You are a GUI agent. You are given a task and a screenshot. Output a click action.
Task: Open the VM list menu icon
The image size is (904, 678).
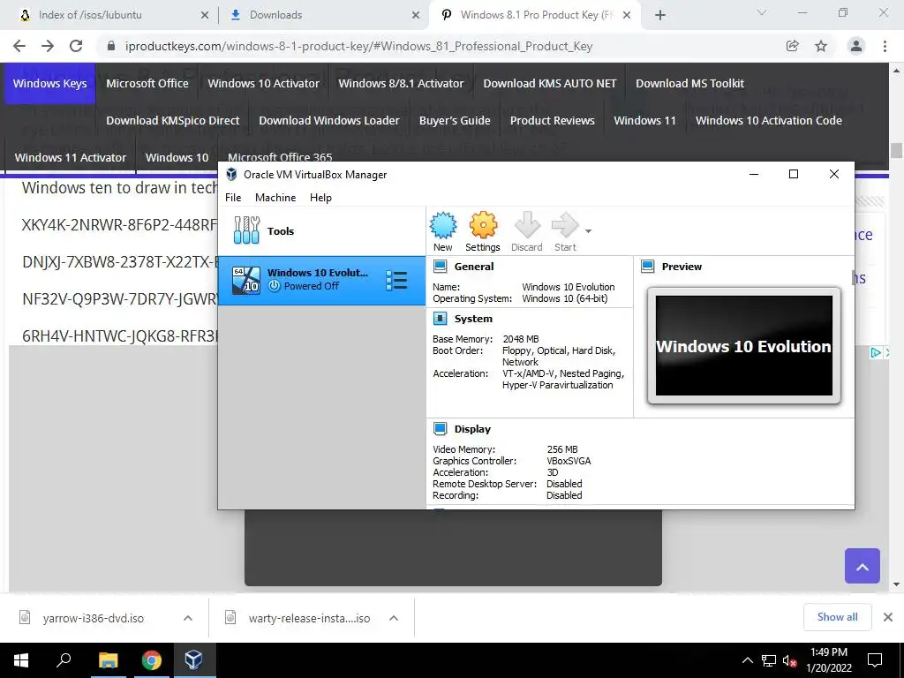396,280
